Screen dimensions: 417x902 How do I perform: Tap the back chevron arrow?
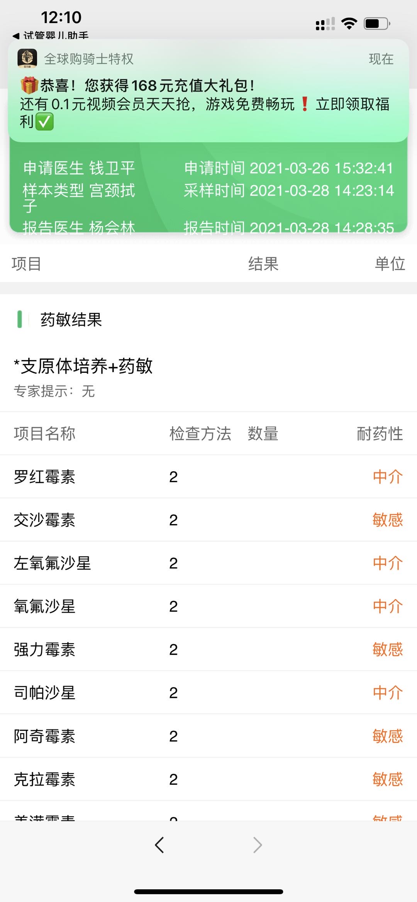click(159, 845)
